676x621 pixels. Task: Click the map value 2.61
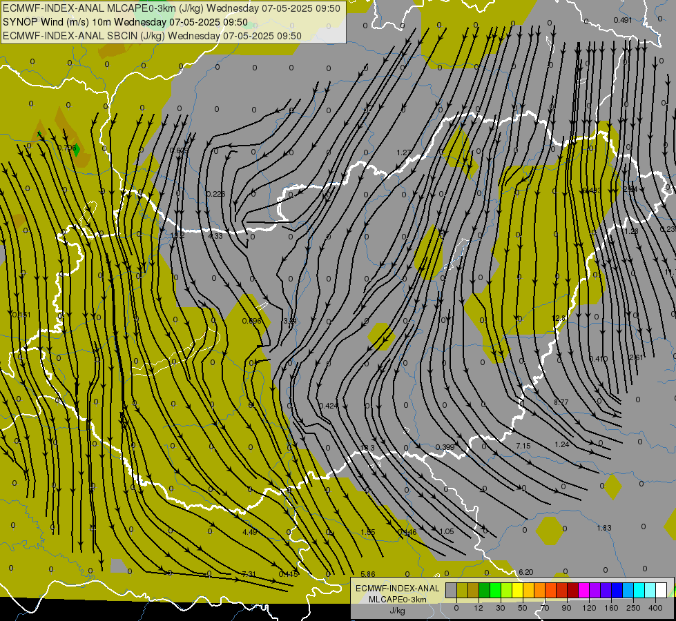point(636,357)
